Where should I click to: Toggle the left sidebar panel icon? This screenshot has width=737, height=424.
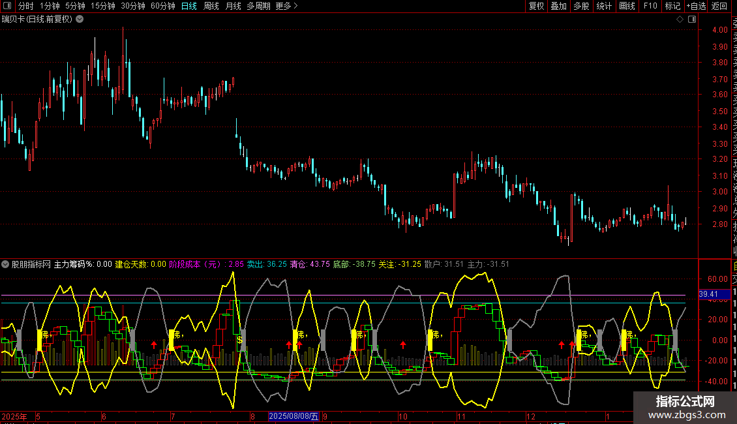[x=7, y=6]
